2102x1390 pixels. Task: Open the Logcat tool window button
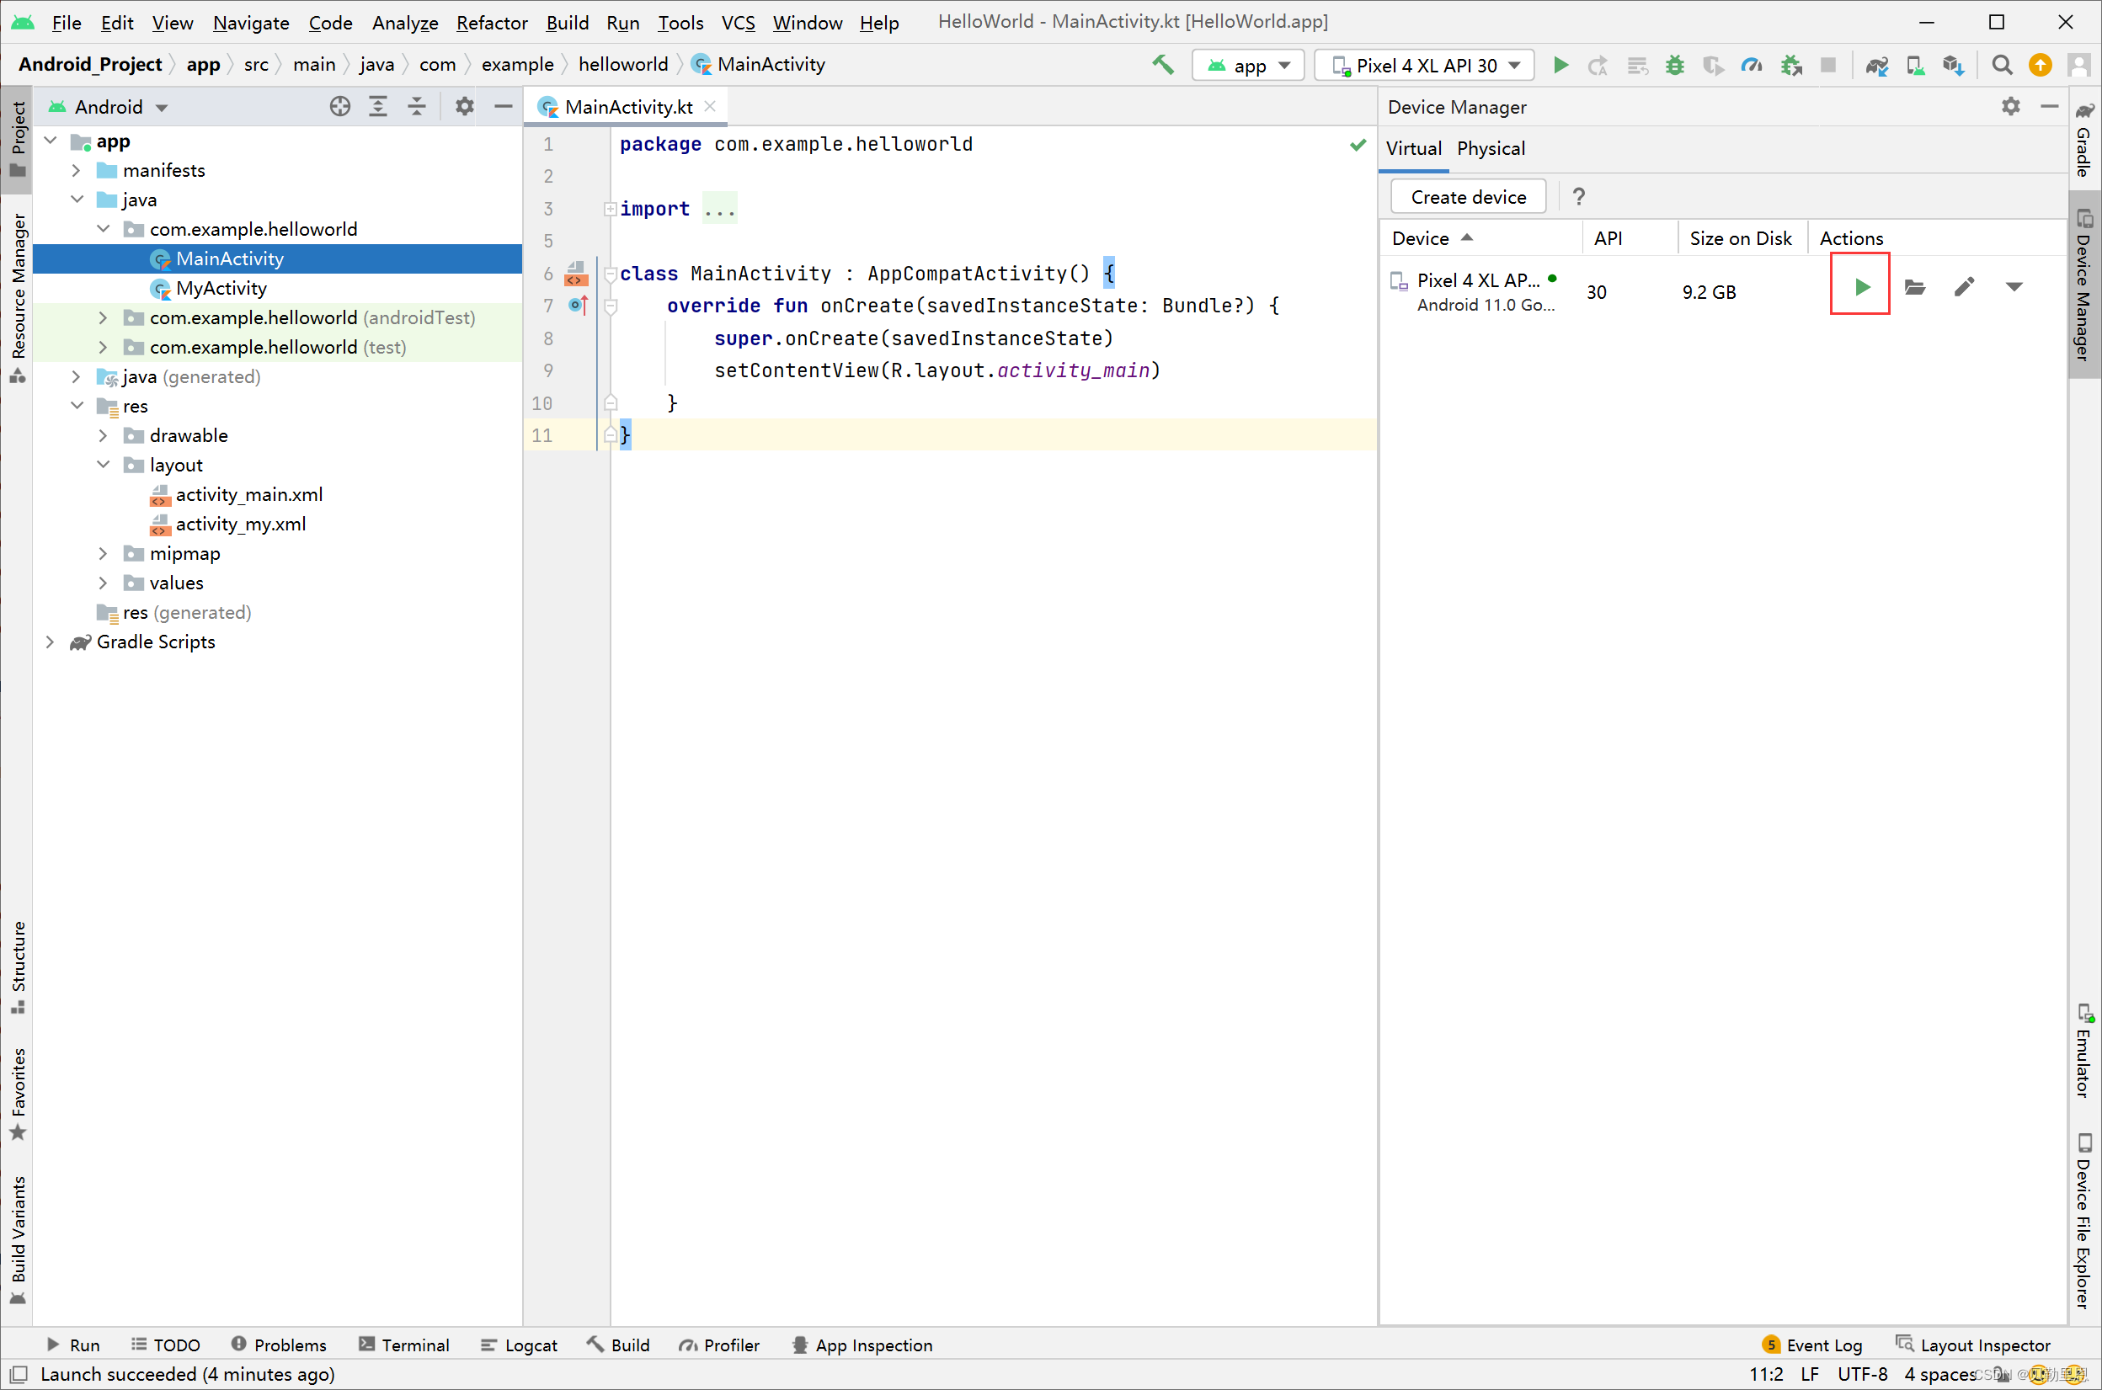pos(520,1344)
